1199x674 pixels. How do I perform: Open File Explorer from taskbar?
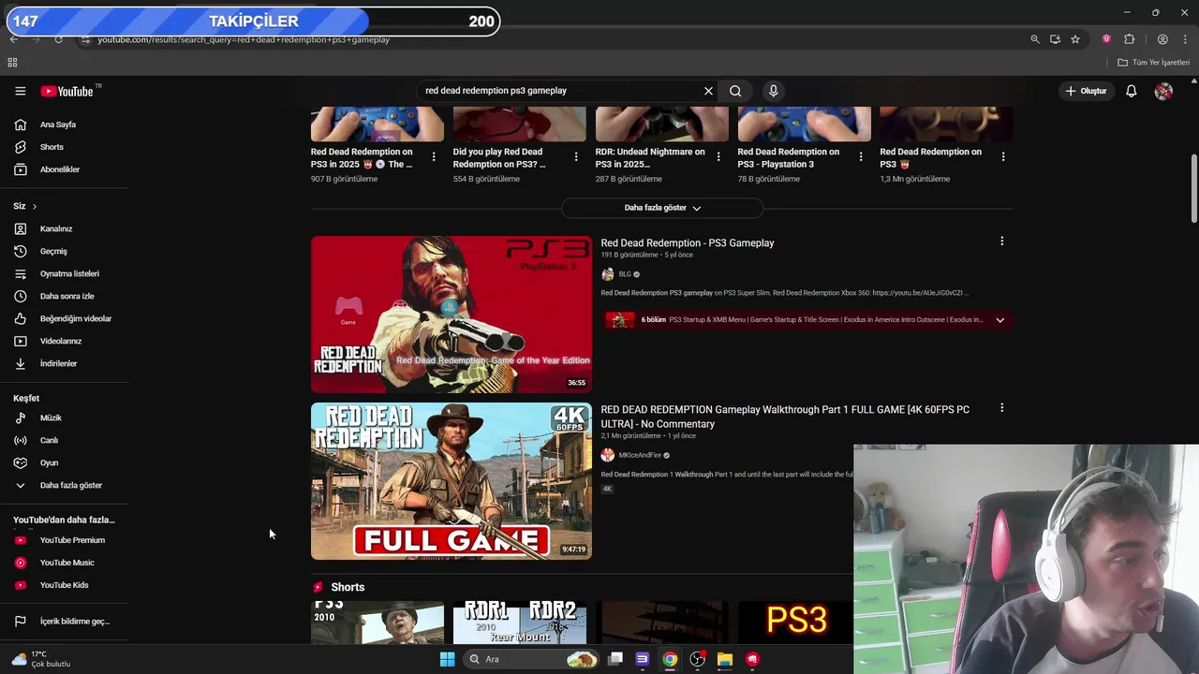point(725,659)
